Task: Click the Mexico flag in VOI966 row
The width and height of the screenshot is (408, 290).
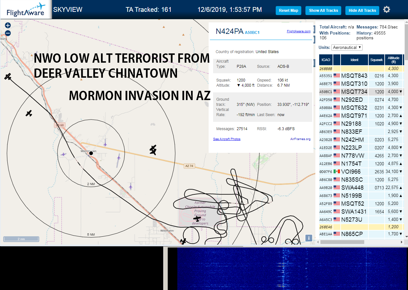Action: pos(336,172)
